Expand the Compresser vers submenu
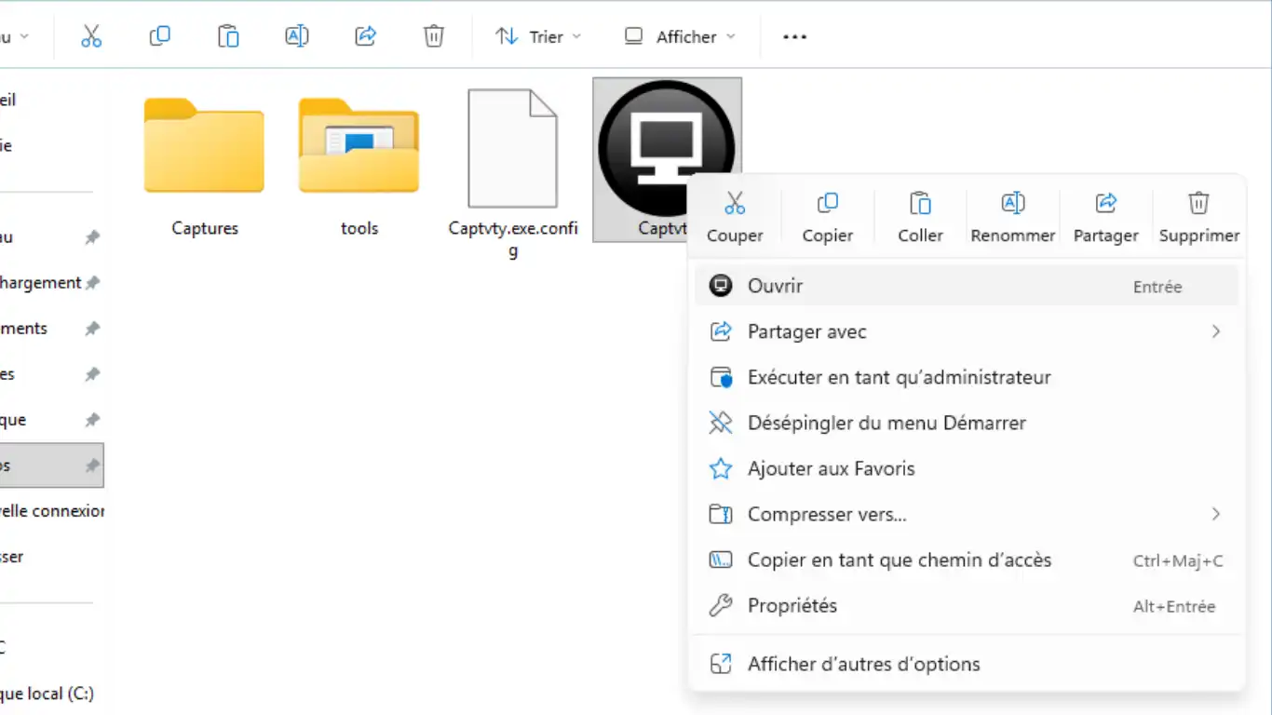 point(966,514)
